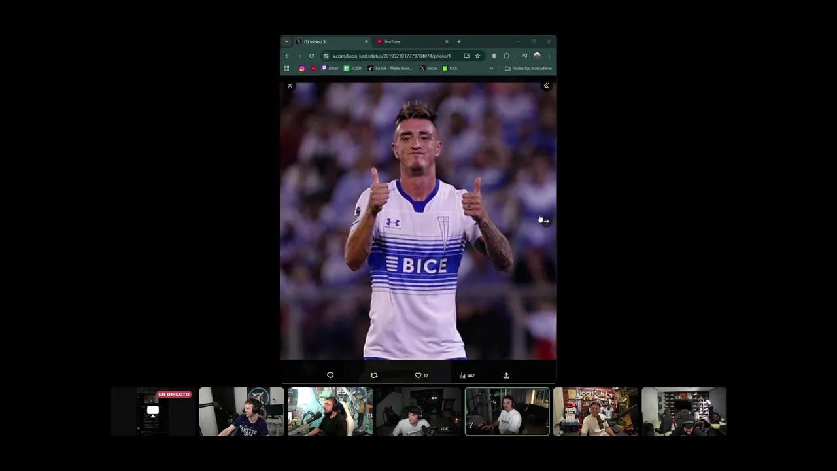837x471 pixels.
Task: Switch to the YouTube tab
Action: click(412, 41)
